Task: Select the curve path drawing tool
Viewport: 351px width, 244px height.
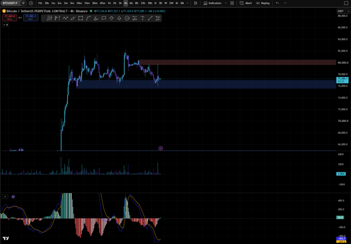Action: coord(88,19)
